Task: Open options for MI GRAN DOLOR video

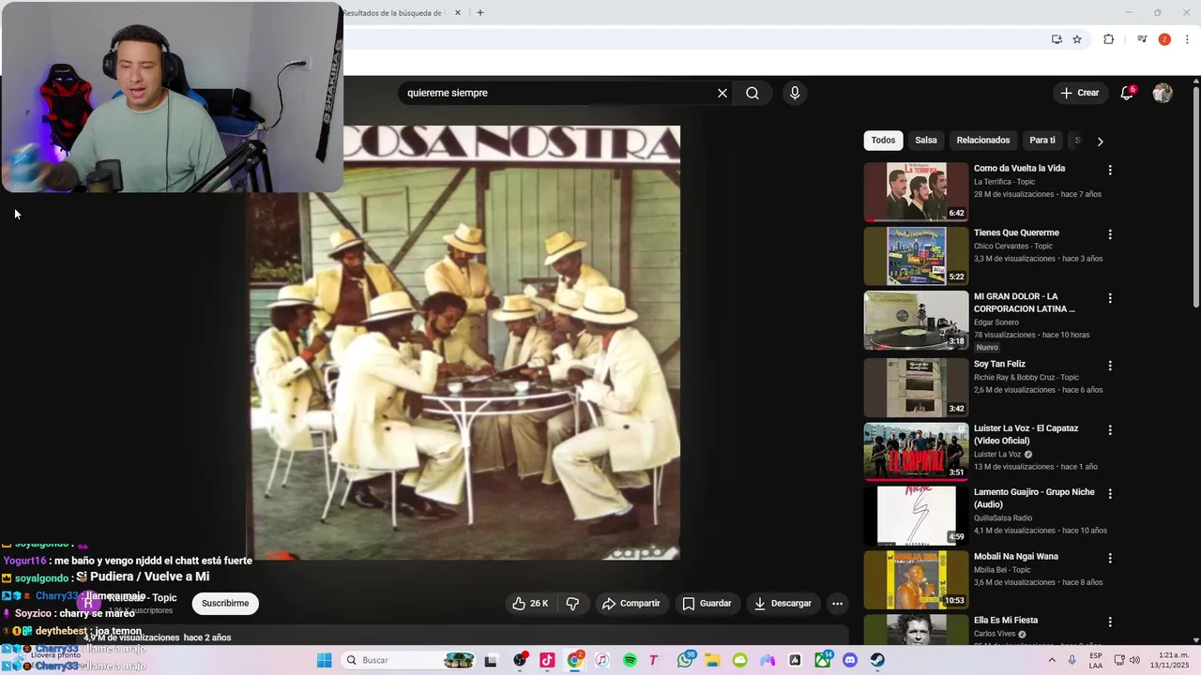Action: pos(1110,298)
